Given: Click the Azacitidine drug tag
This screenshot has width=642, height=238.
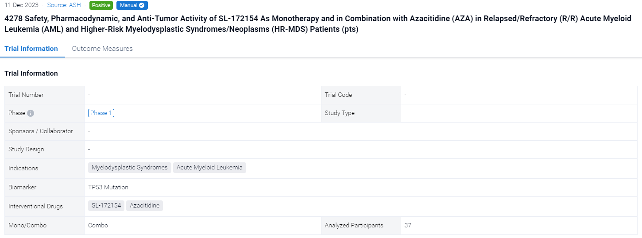Looking at the screenshot, I should [x=144, y=206].
